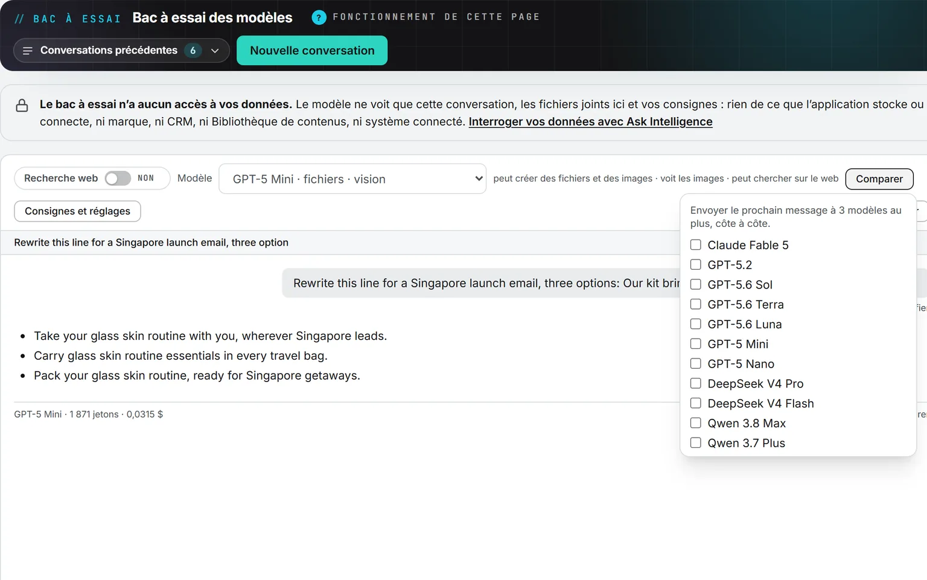The height and width of the screenshot is (580, 927).
Task: Click the Comparer button
Action: point(879,179)
